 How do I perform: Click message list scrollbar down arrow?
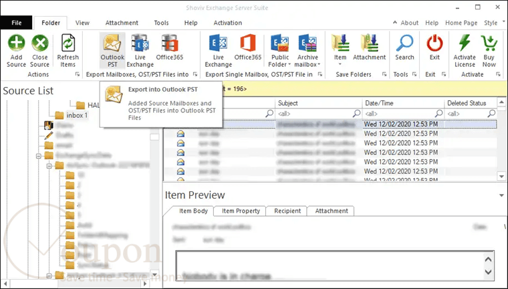tap(501, 177)
